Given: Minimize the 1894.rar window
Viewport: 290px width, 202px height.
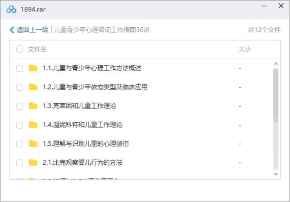Looking at the screenshot, I should point(264,6).
